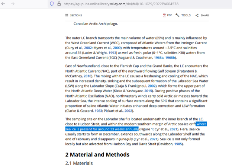Open the PDF link label
232x166 pixels.
[170, 15]
